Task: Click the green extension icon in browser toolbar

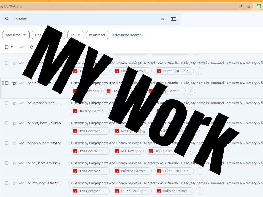Action: click(x=259, y=6)
